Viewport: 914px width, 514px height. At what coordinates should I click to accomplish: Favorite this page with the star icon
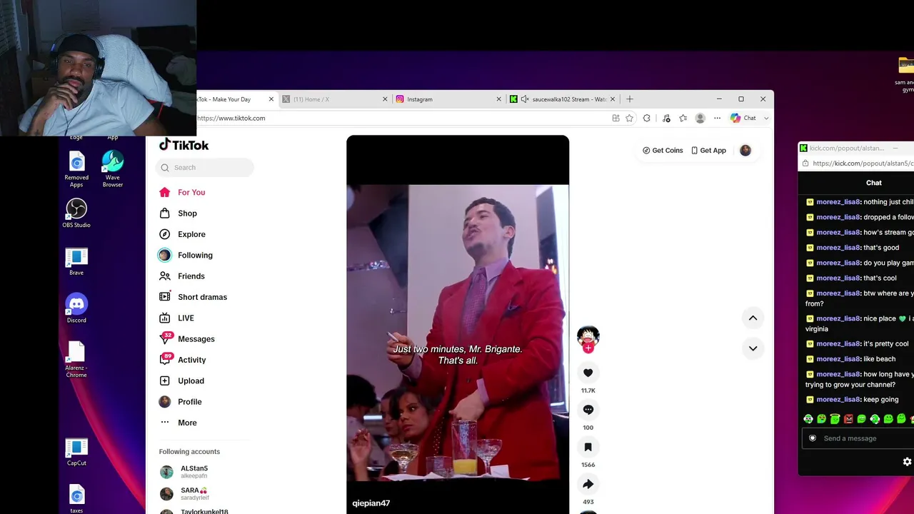(x=629, y=118)
